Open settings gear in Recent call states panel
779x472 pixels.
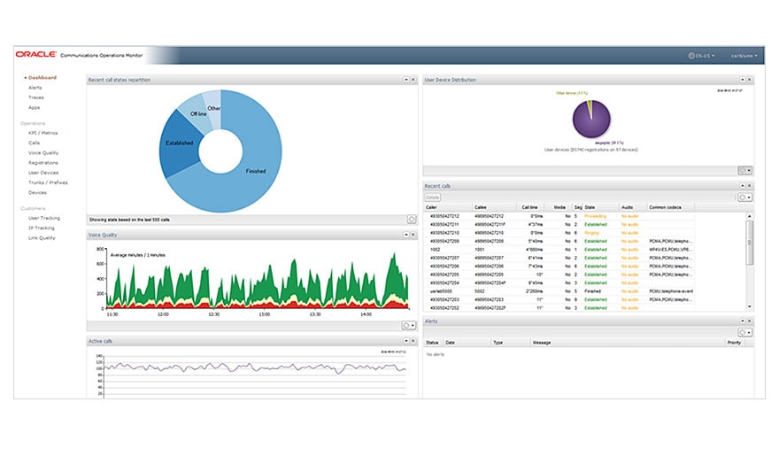tap(412, 219)
